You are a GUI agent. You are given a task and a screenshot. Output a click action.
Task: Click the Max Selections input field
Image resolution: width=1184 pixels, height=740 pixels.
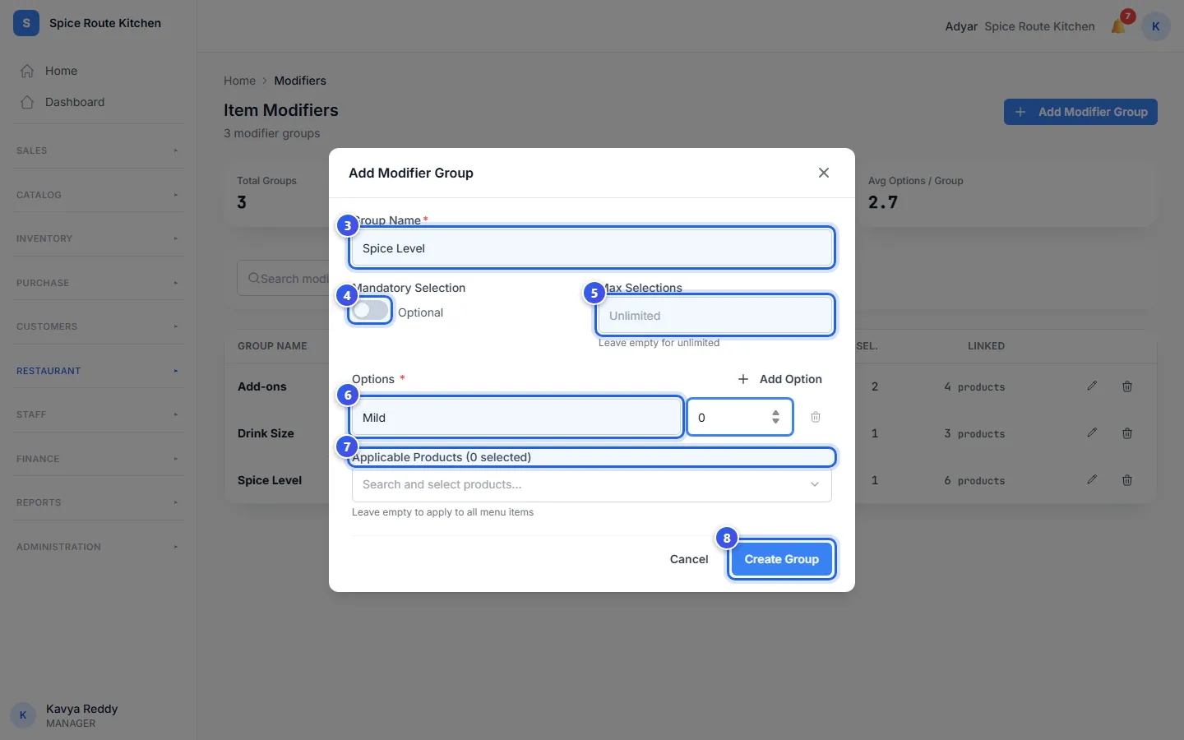pyautogui.click(x=715, y=316)
